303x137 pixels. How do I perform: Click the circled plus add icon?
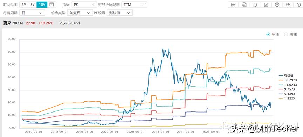tap(298, 5)
